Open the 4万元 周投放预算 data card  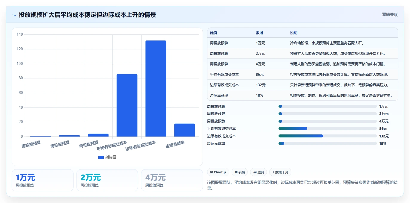[x=172, y=180]
